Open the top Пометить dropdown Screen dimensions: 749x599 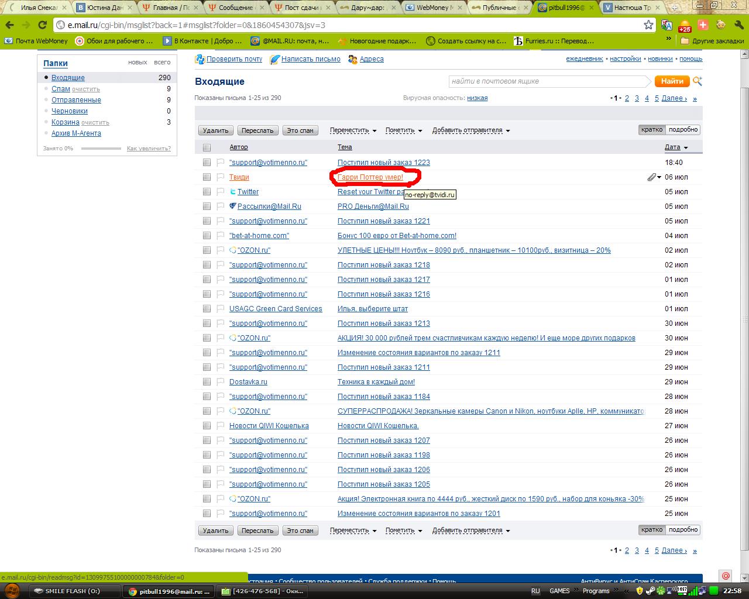coord(404,130)
